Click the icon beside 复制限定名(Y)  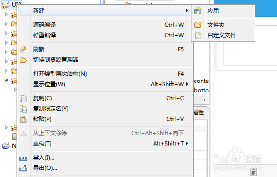pyautogui.click(x=23, y=109)
